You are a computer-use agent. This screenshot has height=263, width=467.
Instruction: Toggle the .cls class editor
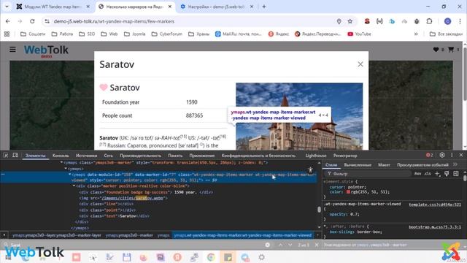(428, 174)
